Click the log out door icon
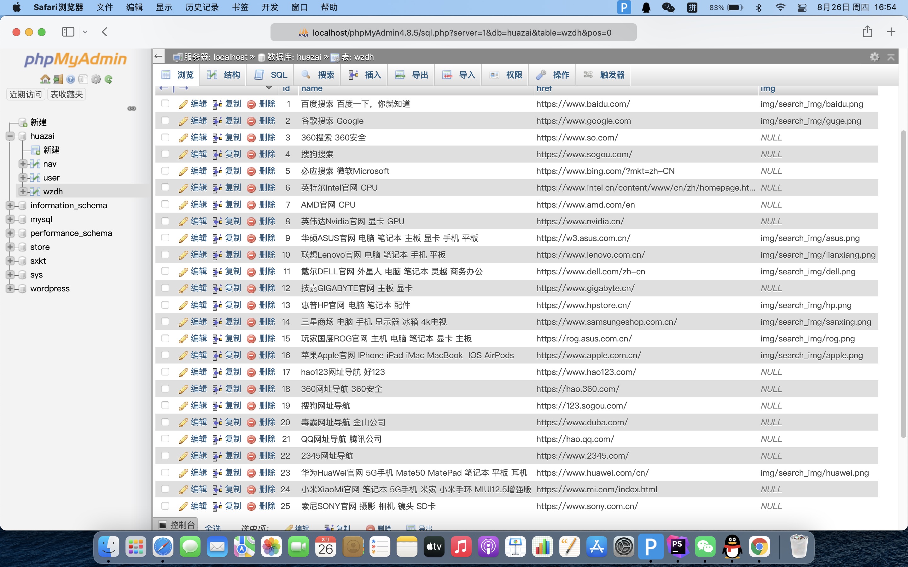908x567 pixels. [x=58, y=79]
